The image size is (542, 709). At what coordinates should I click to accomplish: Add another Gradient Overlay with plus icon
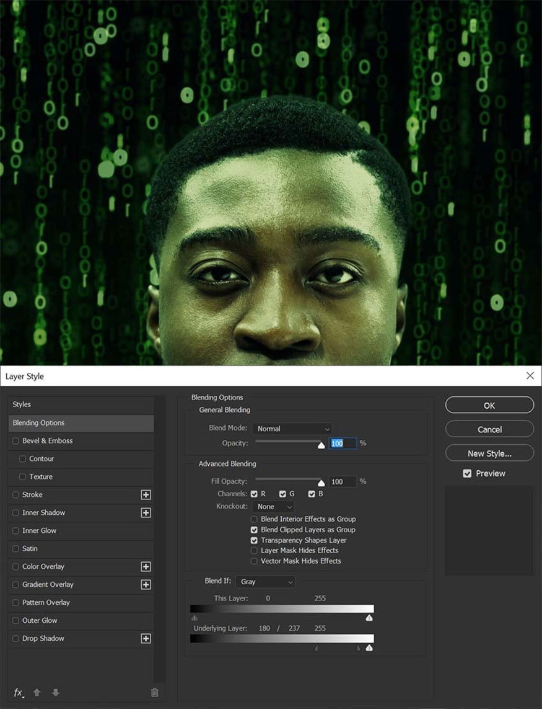(146, 585)
